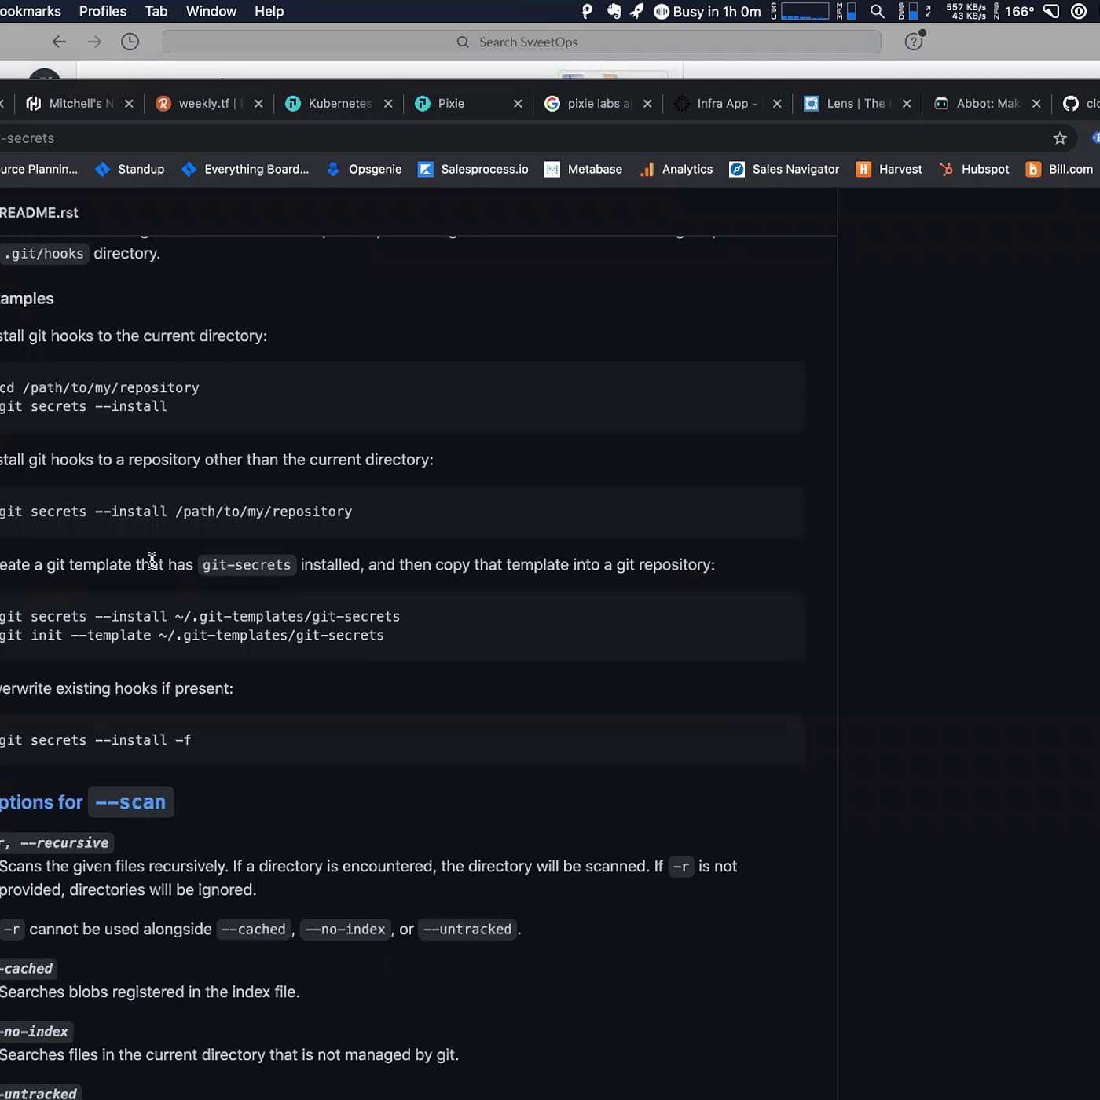This screenshot has width=1100, height=1100.
Task: Open the Help menu
Action: [x=269, y=11]
